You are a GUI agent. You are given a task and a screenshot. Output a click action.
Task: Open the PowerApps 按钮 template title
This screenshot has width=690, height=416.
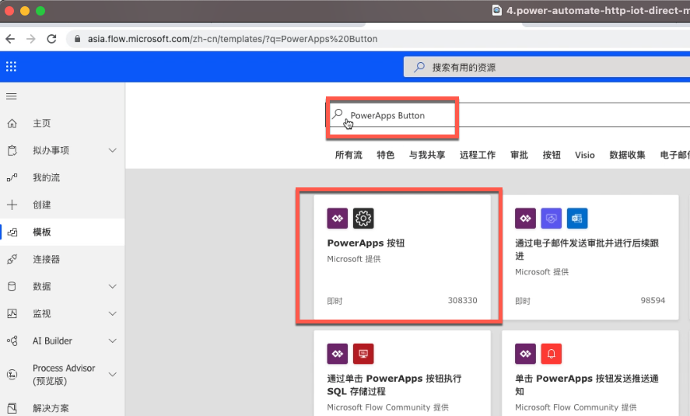pyautogui.click(x=366, y=243)
